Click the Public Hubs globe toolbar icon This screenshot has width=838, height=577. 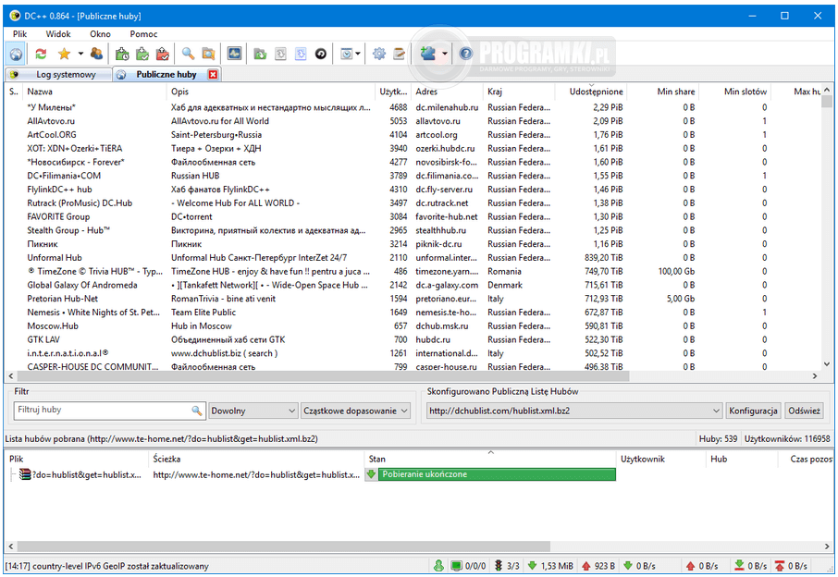tap(16, 54)
